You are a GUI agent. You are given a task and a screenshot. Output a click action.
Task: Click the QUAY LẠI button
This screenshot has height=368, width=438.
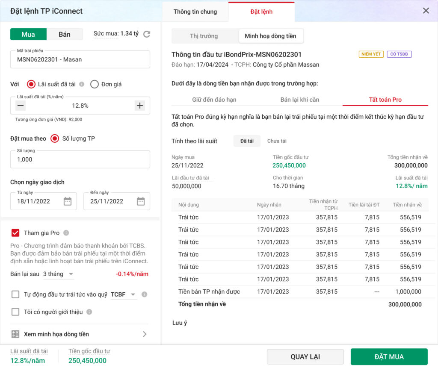305,357
